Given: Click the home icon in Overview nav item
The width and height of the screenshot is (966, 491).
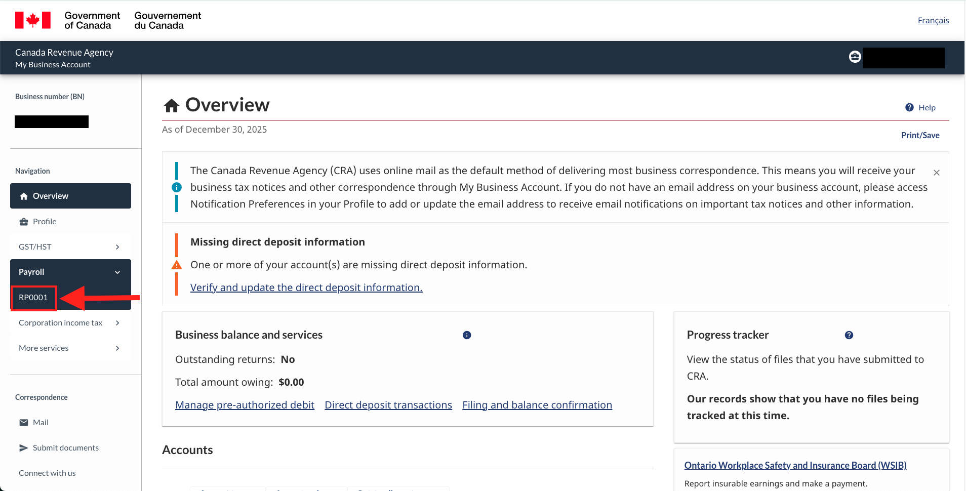Looking at the screenshot, I should [x=24, y=196].
